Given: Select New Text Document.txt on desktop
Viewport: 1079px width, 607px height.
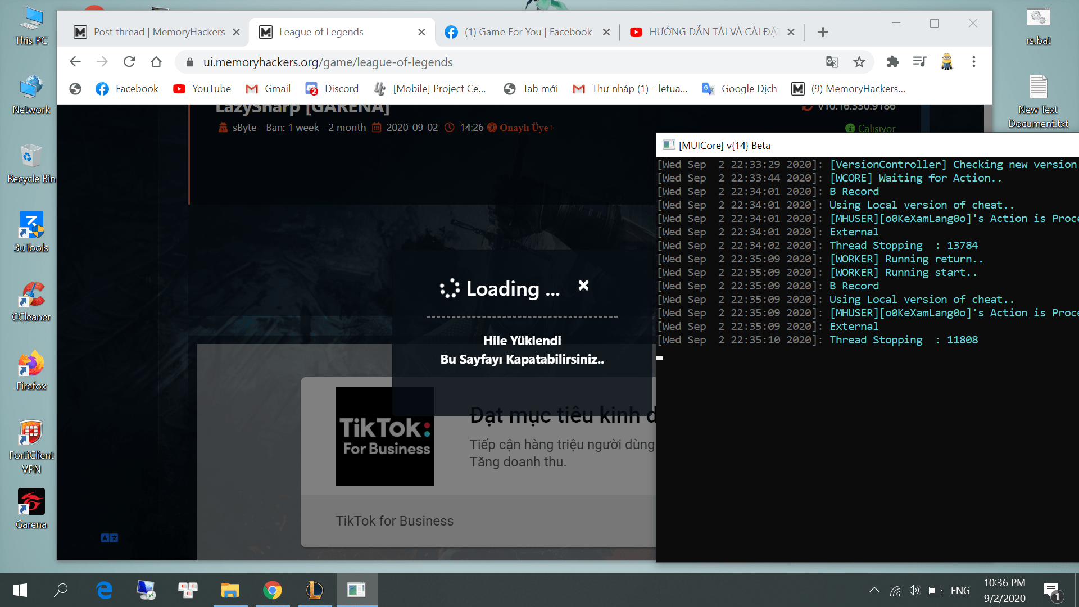Looking at the screenshot, I should coord(1039,102).
